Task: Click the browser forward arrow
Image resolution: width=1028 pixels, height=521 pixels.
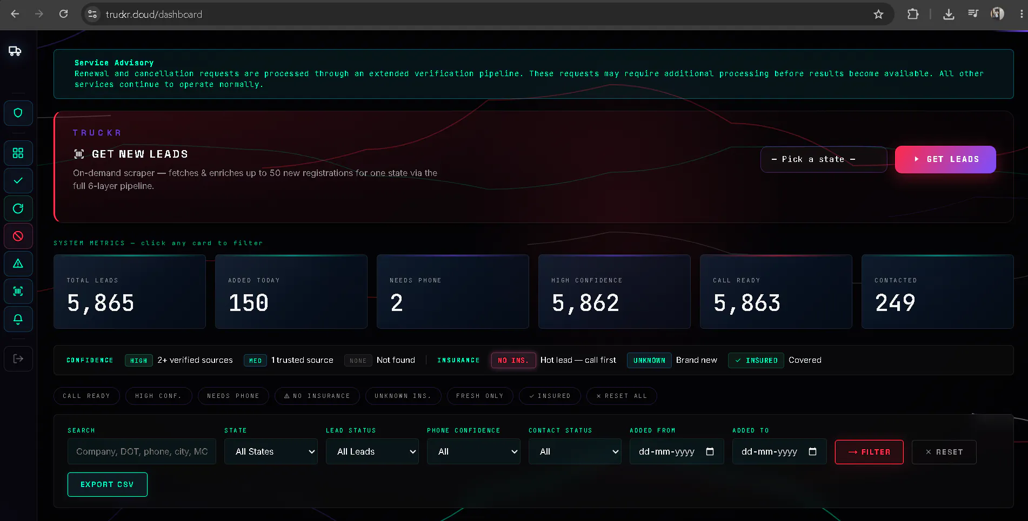Action: pyautogui.click(x=39, y=14)
